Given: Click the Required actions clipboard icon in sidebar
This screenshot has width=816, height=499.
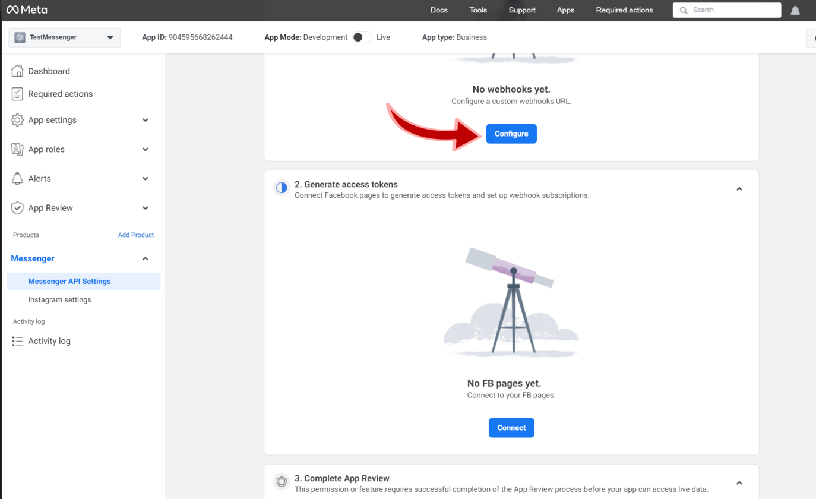Looking at the screenshot, I should 17,93.
